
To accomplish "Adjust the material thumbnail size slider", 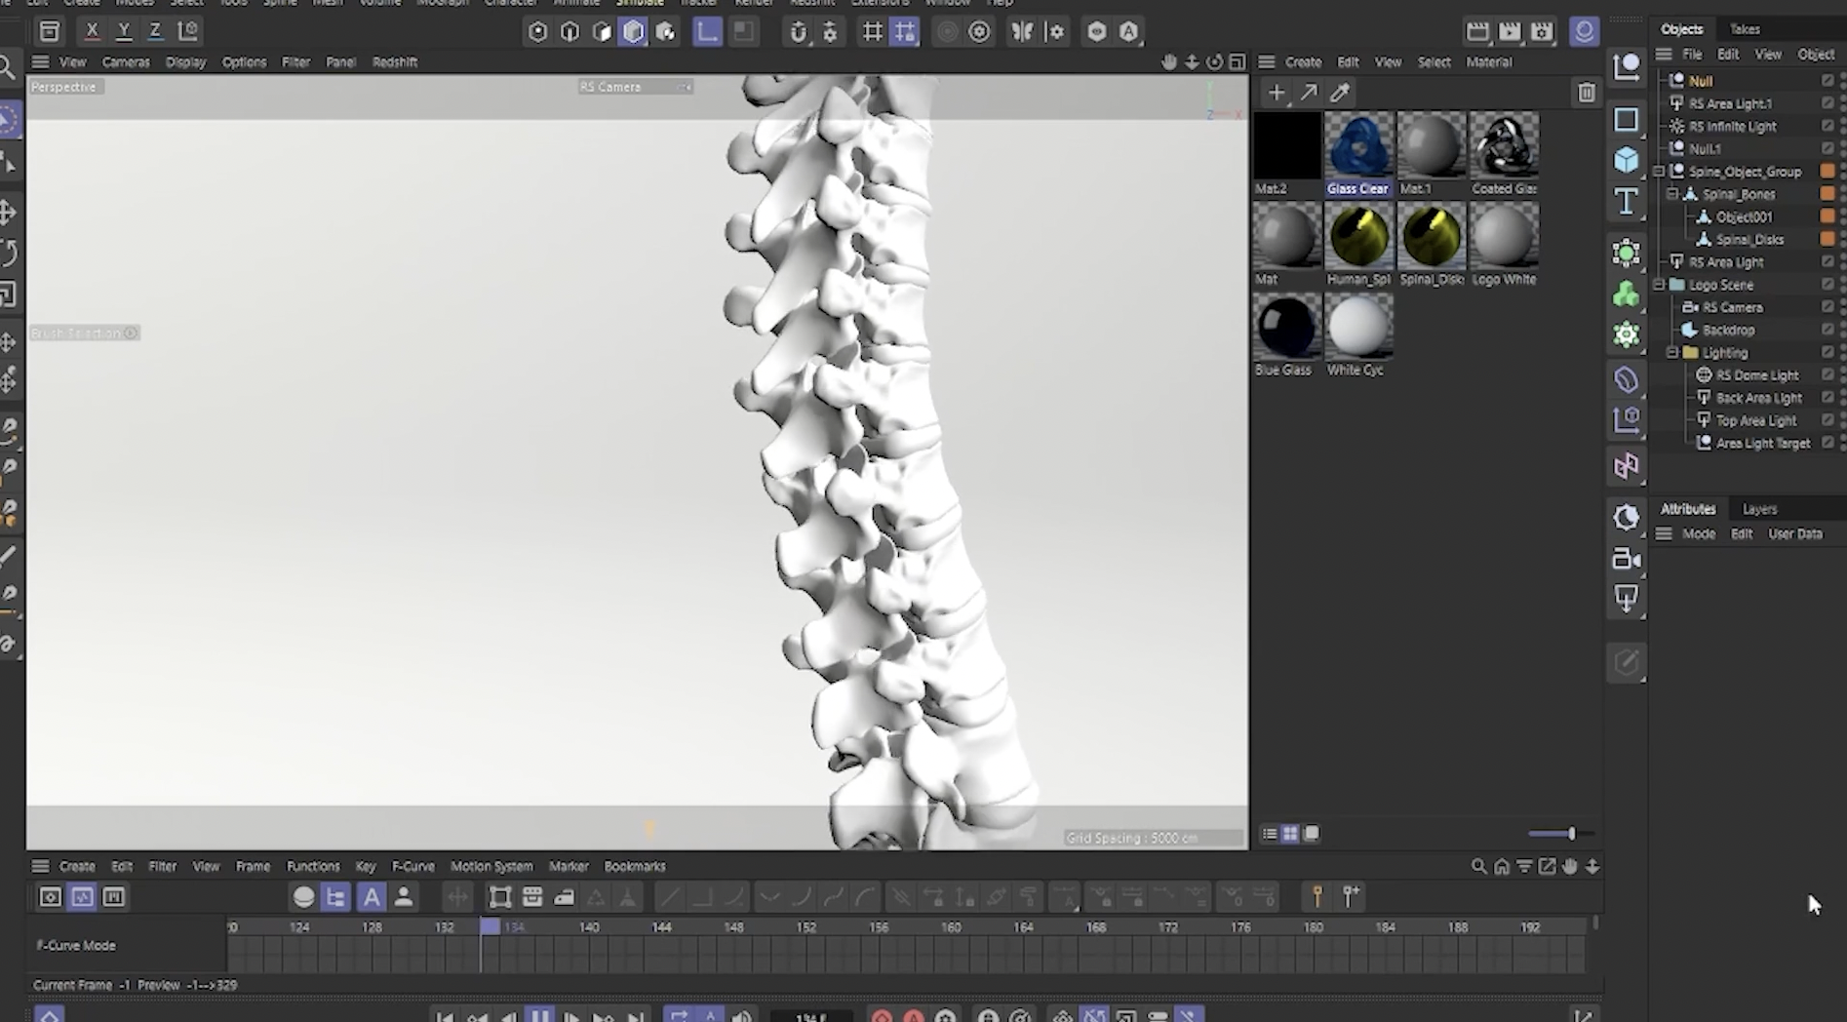I will [x=1558, y=834].
